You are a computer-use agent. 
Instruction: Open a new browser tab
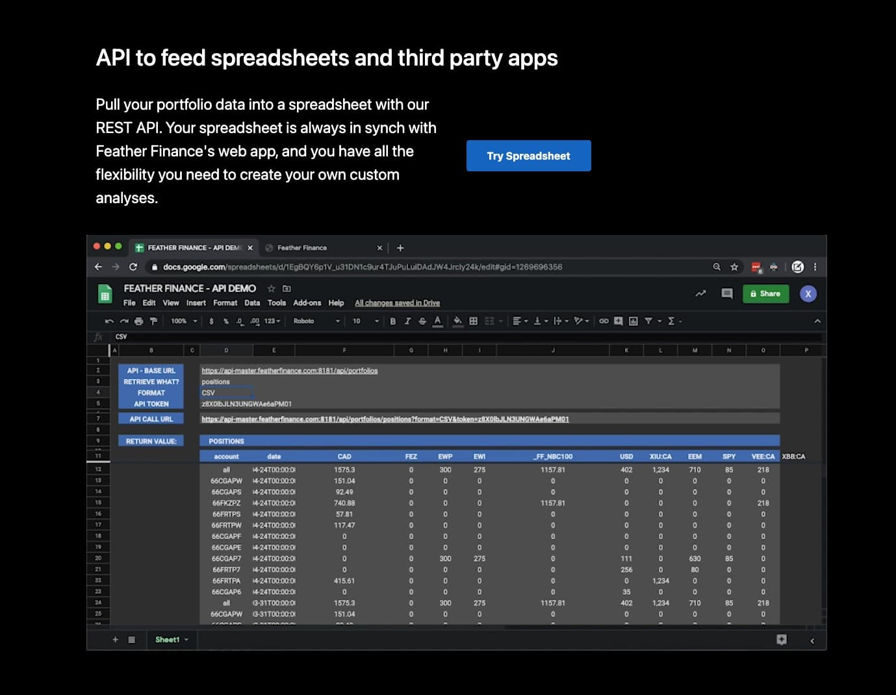tap(400, 248)
